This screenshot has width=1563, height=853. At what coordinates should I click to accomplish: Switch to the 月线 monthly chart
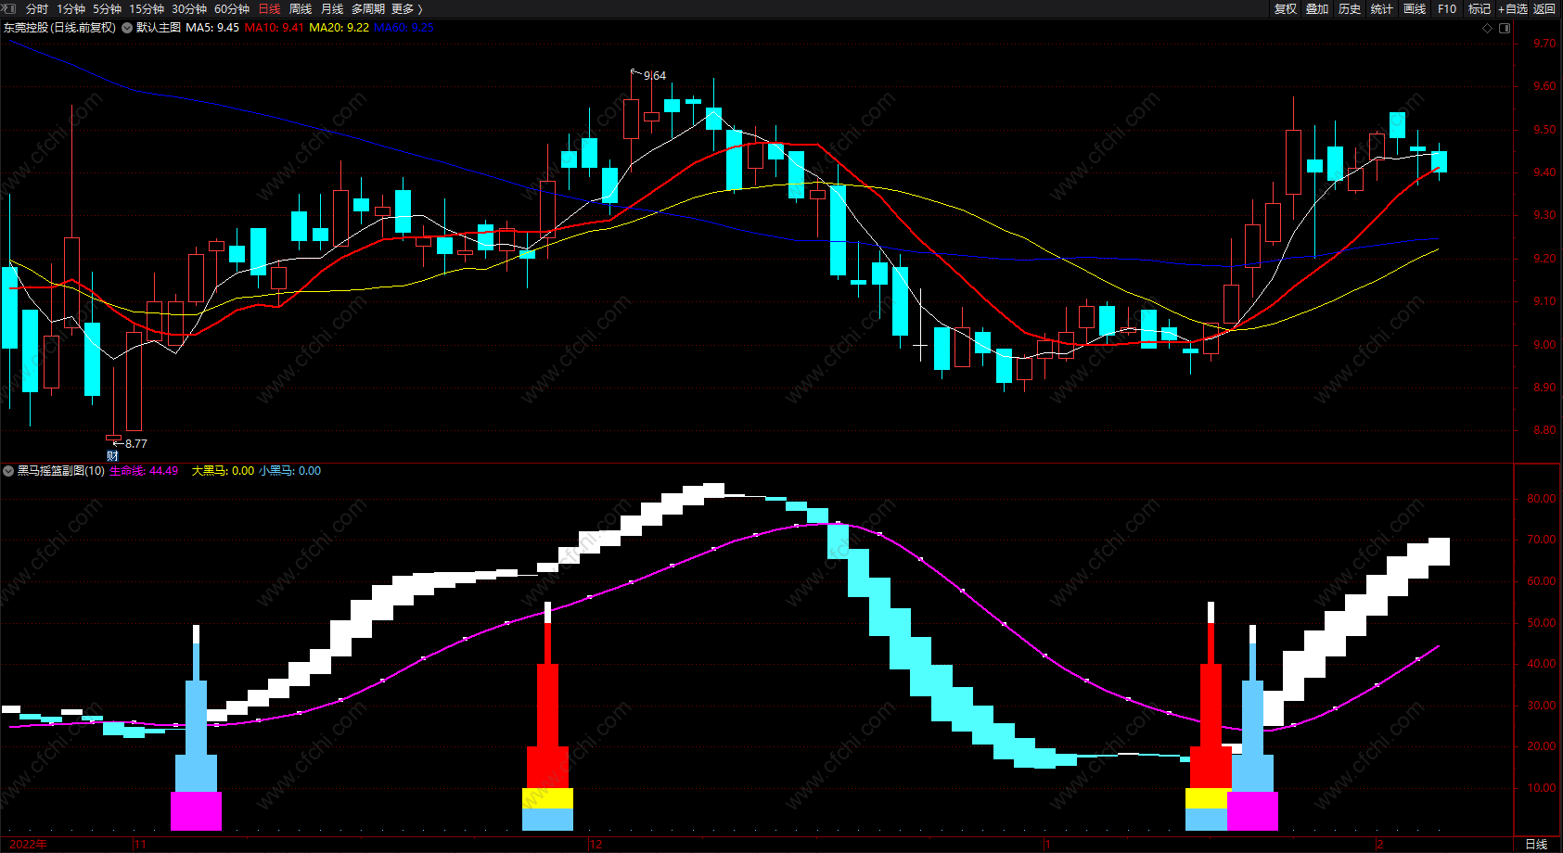pyautogui.click(x=332, y=8)
